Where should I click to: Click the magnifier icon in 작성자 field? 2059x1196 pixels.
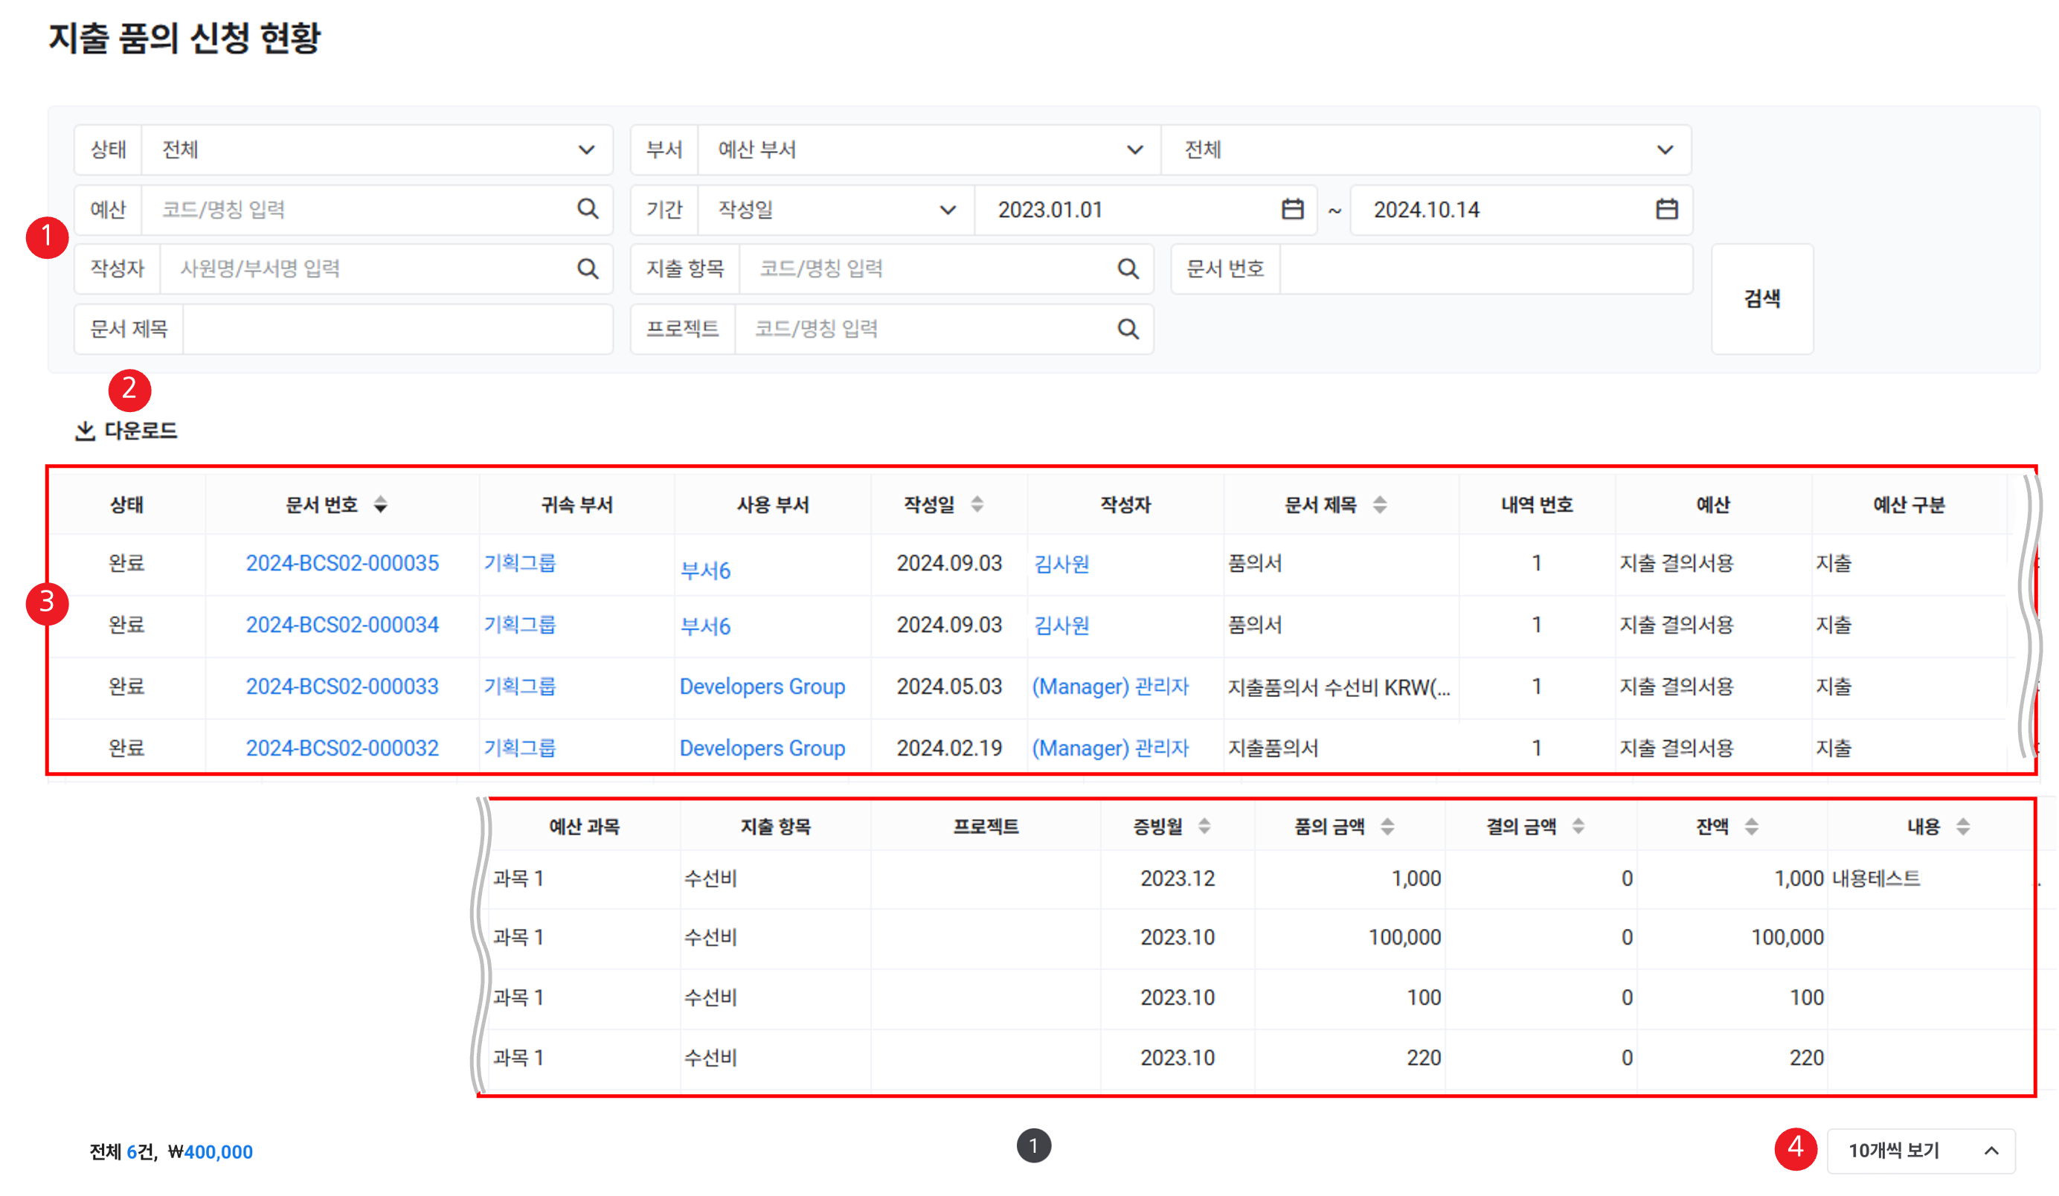pos(588,269)
